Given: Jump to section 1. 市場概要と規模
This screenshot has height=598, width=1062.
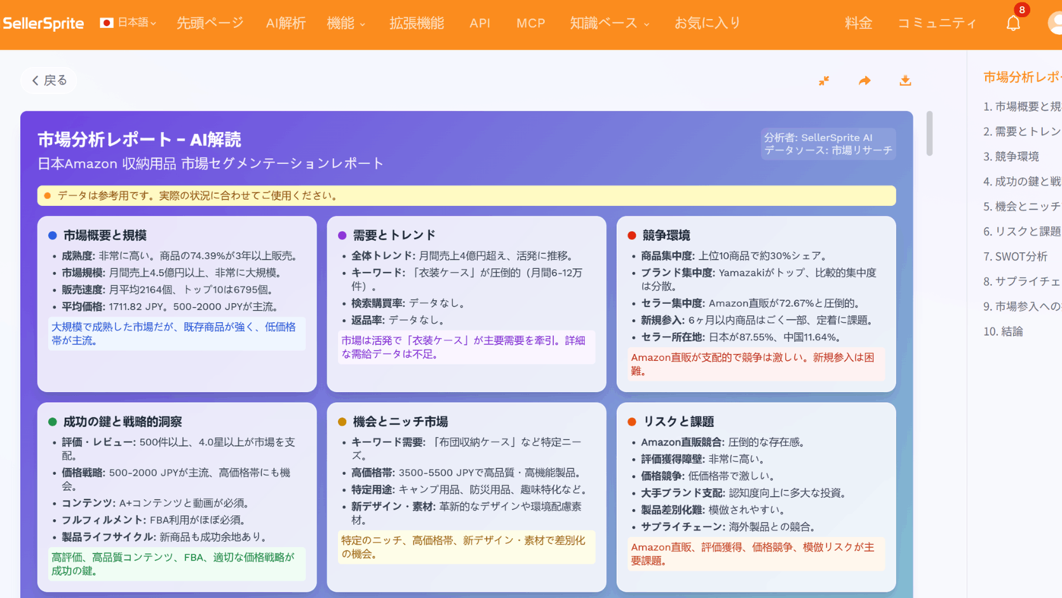Looking at the screenshot, I should click(1022, 107).
